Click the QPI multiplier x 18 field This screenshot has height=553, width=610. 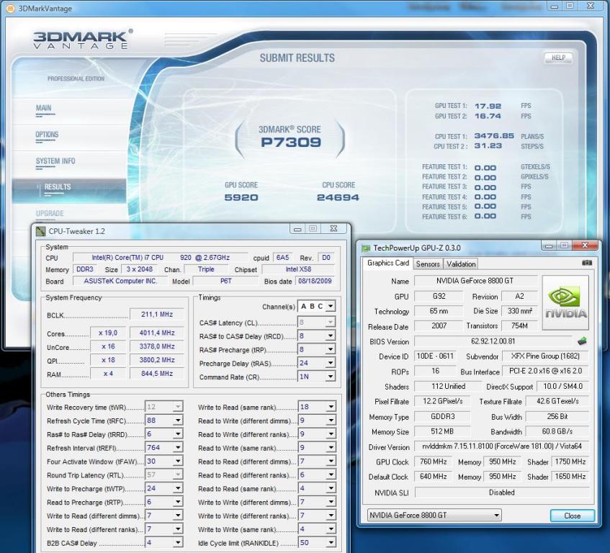[108, 360]
